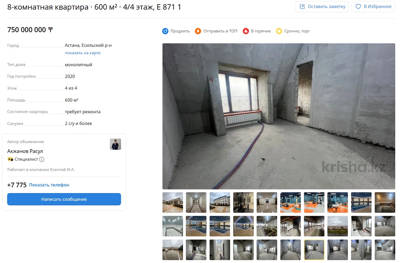Open the main unfinished room photo

(279, 116)
